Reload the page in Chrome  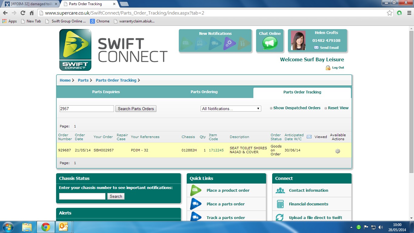point(23,13)
